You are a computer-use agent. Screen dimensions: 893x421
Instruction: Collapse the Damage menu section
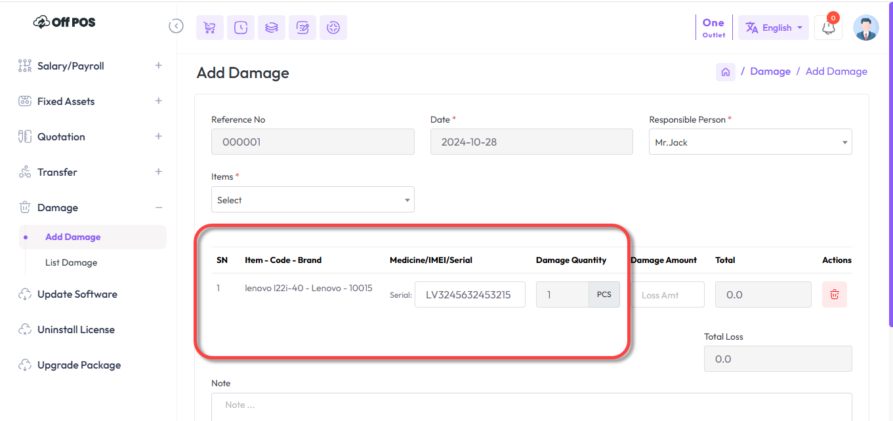click(158, 207)
